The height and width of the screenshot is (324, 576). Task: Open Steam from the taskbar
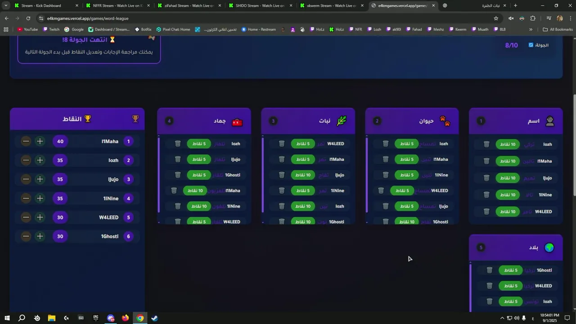154,318
